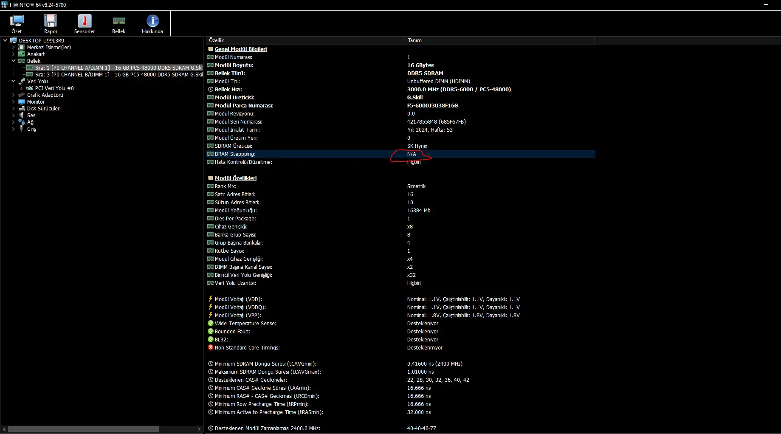
Task: Expand the PCI Veri Yolu #0 node
Action: pyautogui.click(x=22, y=88)
